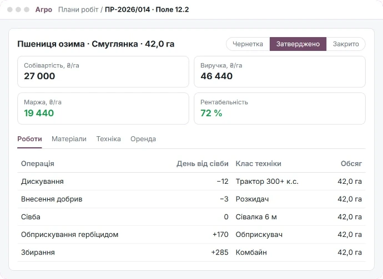Open the Роботи tab
The height and width of the screenshot is (279, 383).
coord(29,139)
